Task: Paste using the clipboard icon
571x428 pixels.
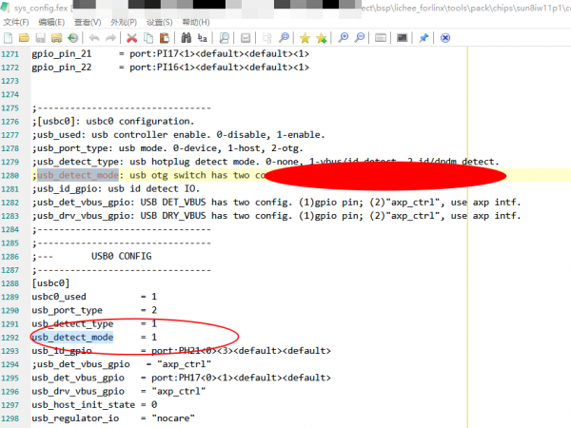Action: (164, 38)
